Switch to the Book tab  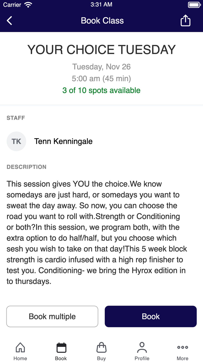click(x=61, y=351)
